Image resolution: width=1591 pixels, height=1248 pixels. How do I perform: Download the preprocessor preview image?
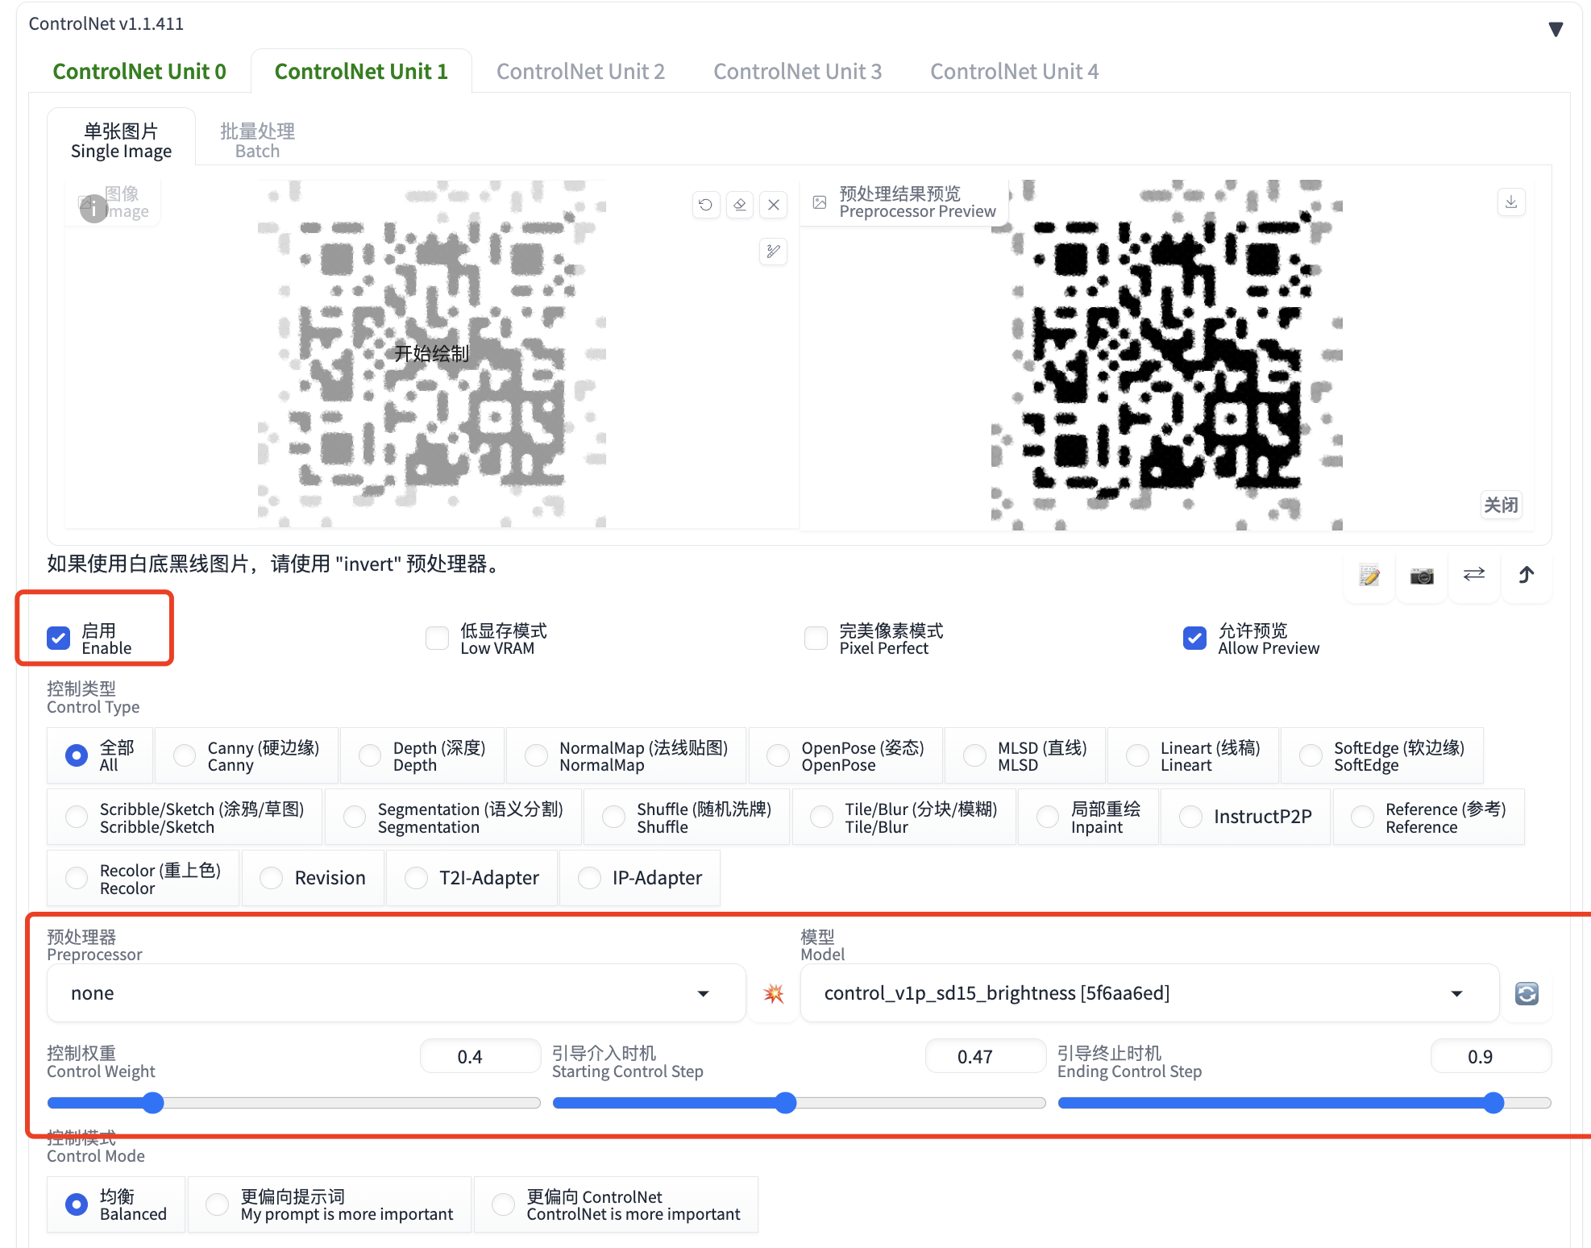click(1511, 202)
